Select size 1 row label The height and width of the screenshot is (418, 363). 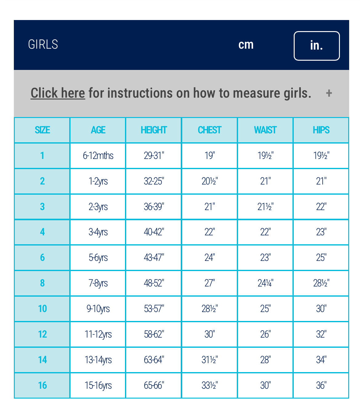click(42, 156)
